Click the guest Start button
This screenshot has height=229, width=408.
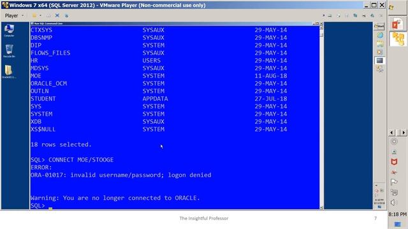pyautogui.click(x=379, y=26)
